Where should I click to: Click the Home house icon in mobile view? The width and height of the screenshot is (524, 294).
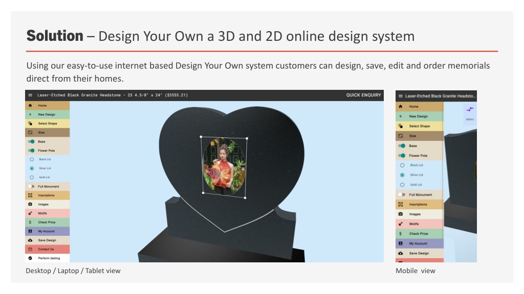tap(400, 107)
